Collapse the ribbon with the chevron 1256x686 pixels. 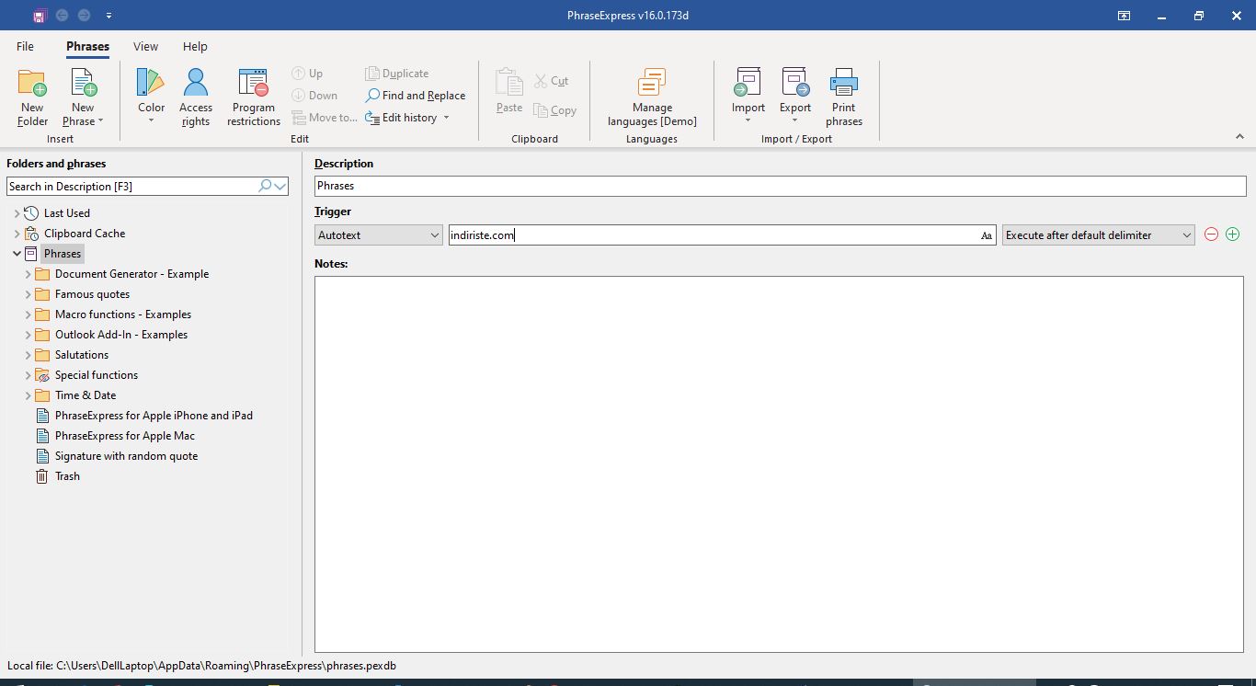coord(1239,137)
